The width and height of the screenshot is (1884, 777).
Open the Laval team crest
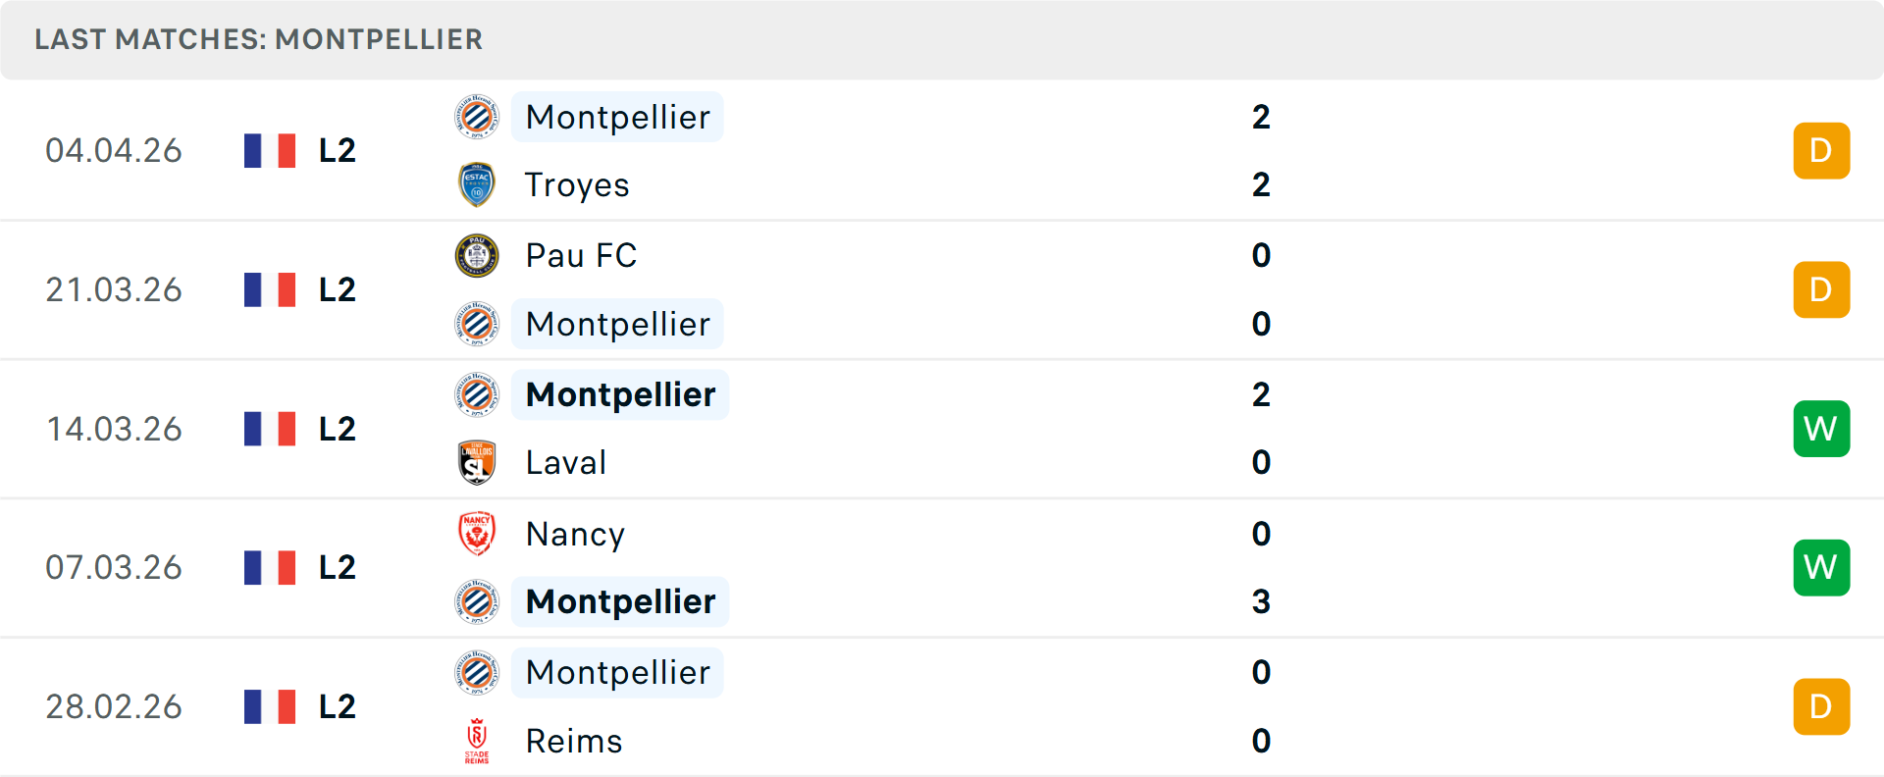pyautogui.click(x=477, y=461)
